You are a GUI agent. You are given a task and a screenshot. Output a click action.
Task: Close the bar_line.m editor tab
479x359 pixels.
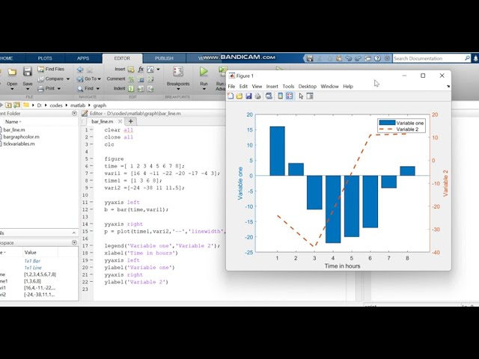(120, 121)
